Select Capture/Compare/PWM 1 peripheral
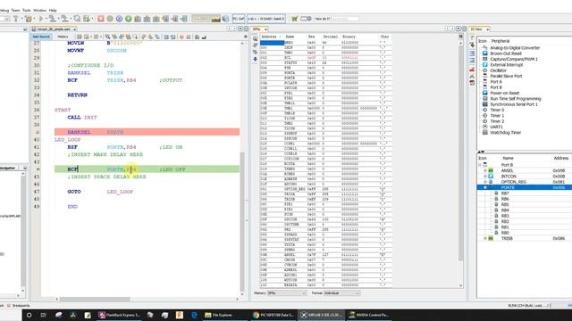This screenshot has height=321, width=572. tap(514, 59)
